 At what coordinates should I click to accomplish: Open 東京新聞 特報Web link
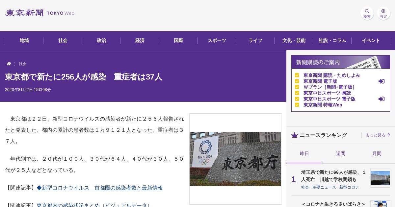pos(323,105)
